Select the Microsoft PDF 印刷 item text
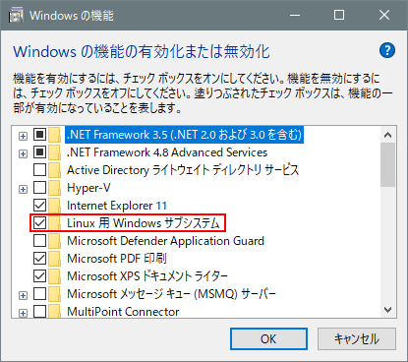 click(117, 259)
